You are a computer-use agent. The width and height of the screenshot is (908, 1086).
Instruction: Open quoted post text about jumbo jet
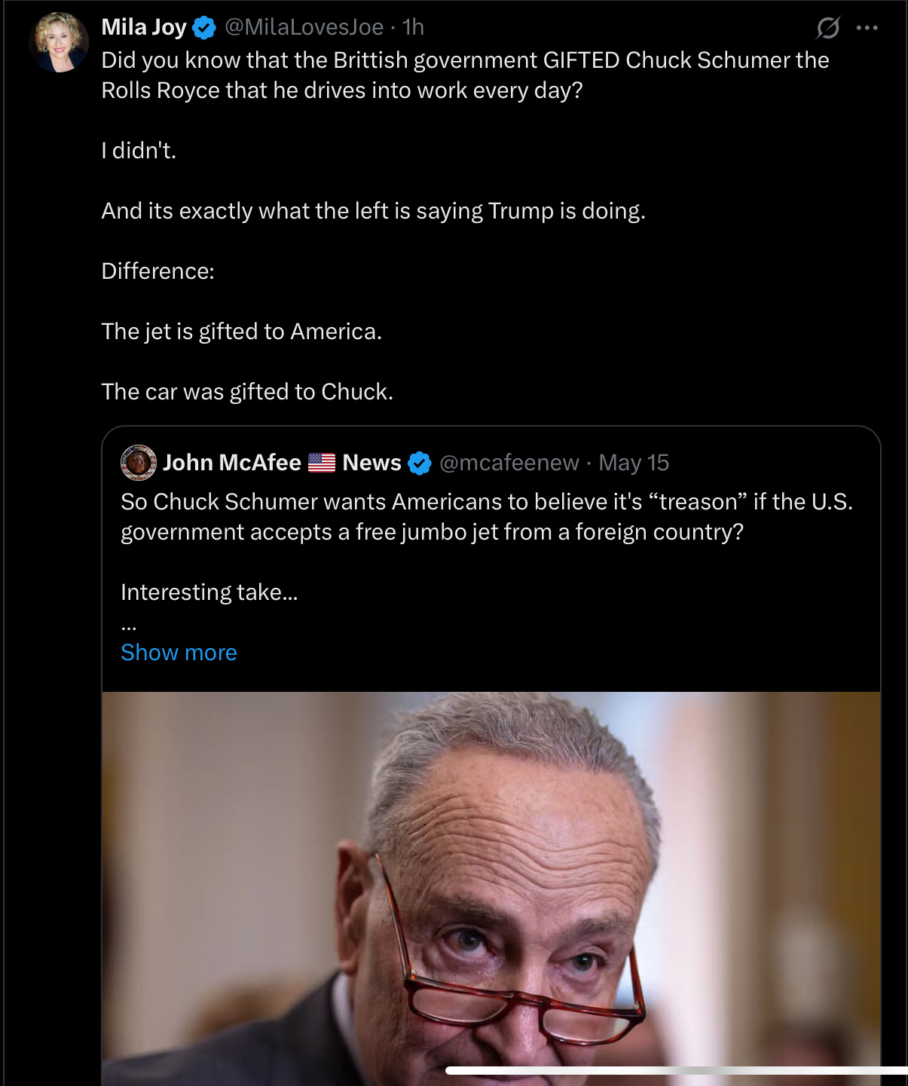[487, 517]
